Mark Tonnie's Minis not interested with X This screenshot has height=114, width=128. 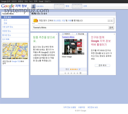point(77,34)
